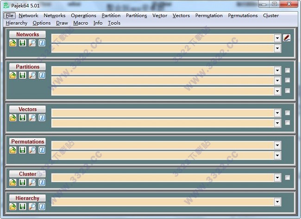Open a file in the Permutations section
This screenshot has width=301, height=219.
[13, 150]
